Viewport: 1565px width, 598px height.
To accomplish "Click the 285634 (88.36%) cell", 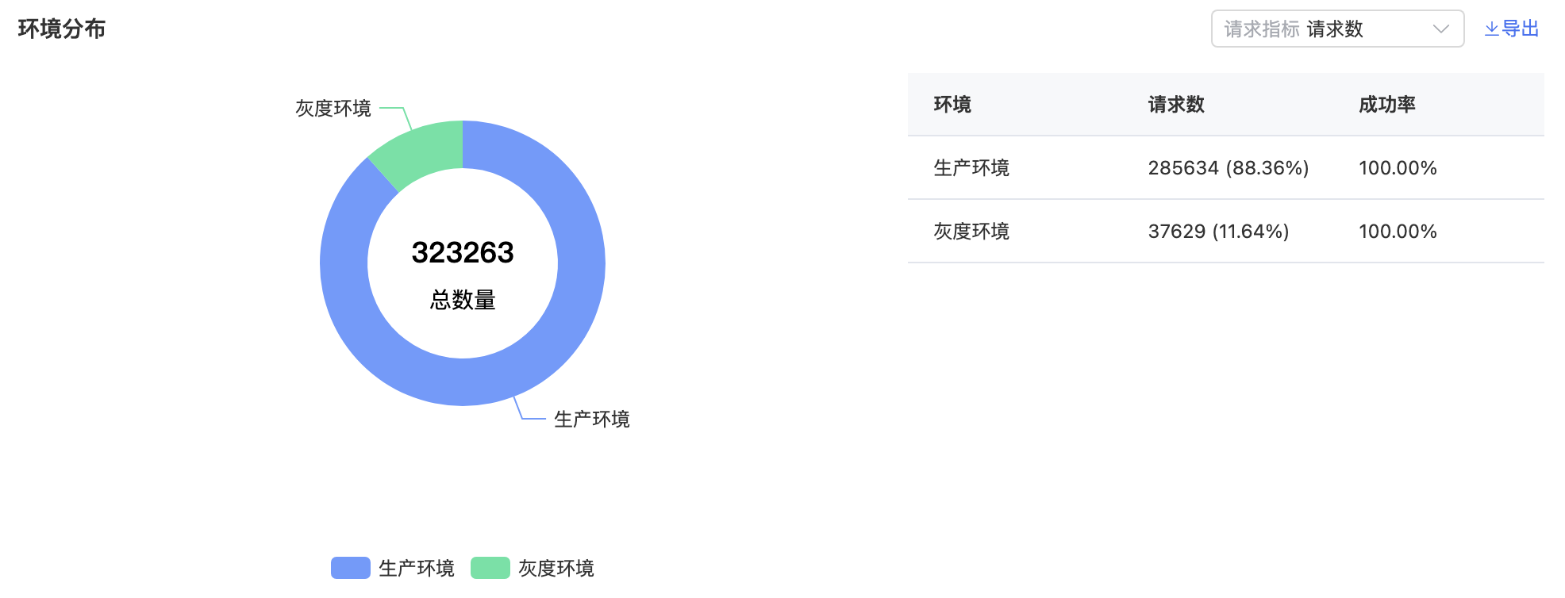I will pos(1229,168).
